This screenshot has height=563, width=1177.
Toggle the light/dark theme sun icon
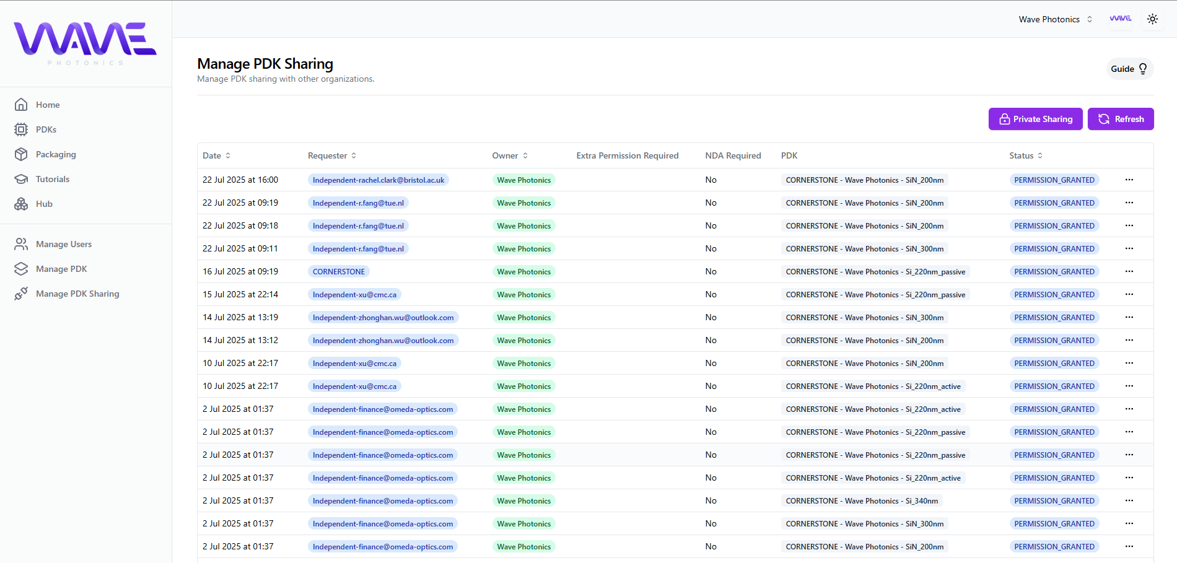[1152, 19]
